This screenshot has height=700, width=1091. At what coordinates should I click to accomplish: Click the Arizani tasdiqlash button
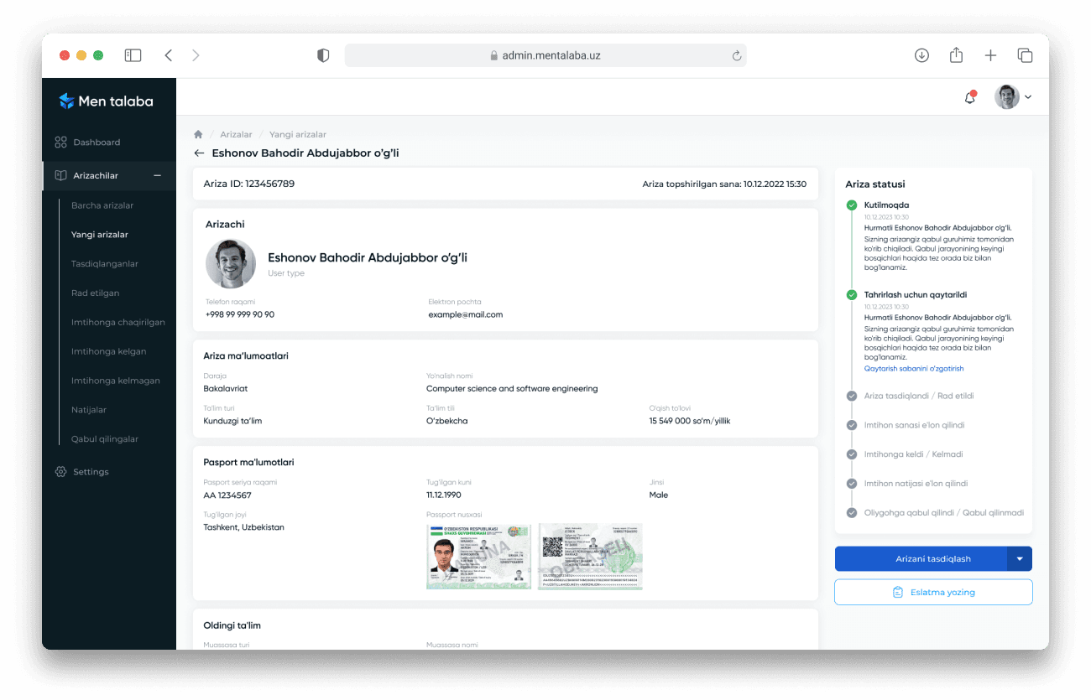click(x=921, y=559)
